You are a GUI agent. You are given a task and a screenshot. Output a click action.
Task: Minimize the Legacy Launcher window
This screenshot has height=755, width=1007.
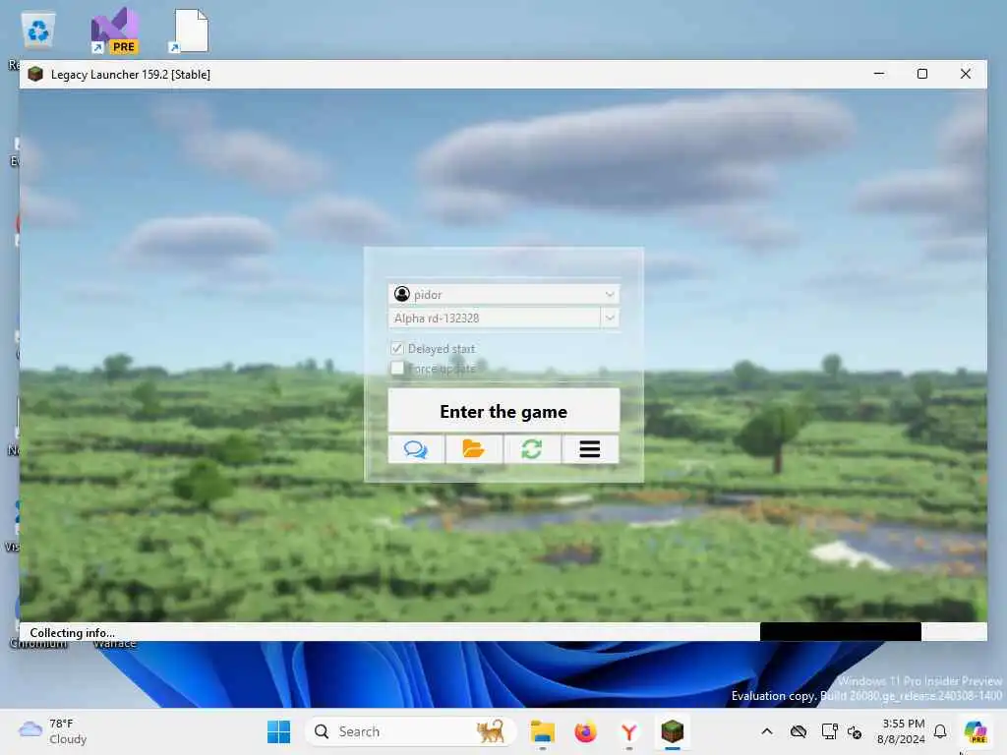tap(879, 74)
